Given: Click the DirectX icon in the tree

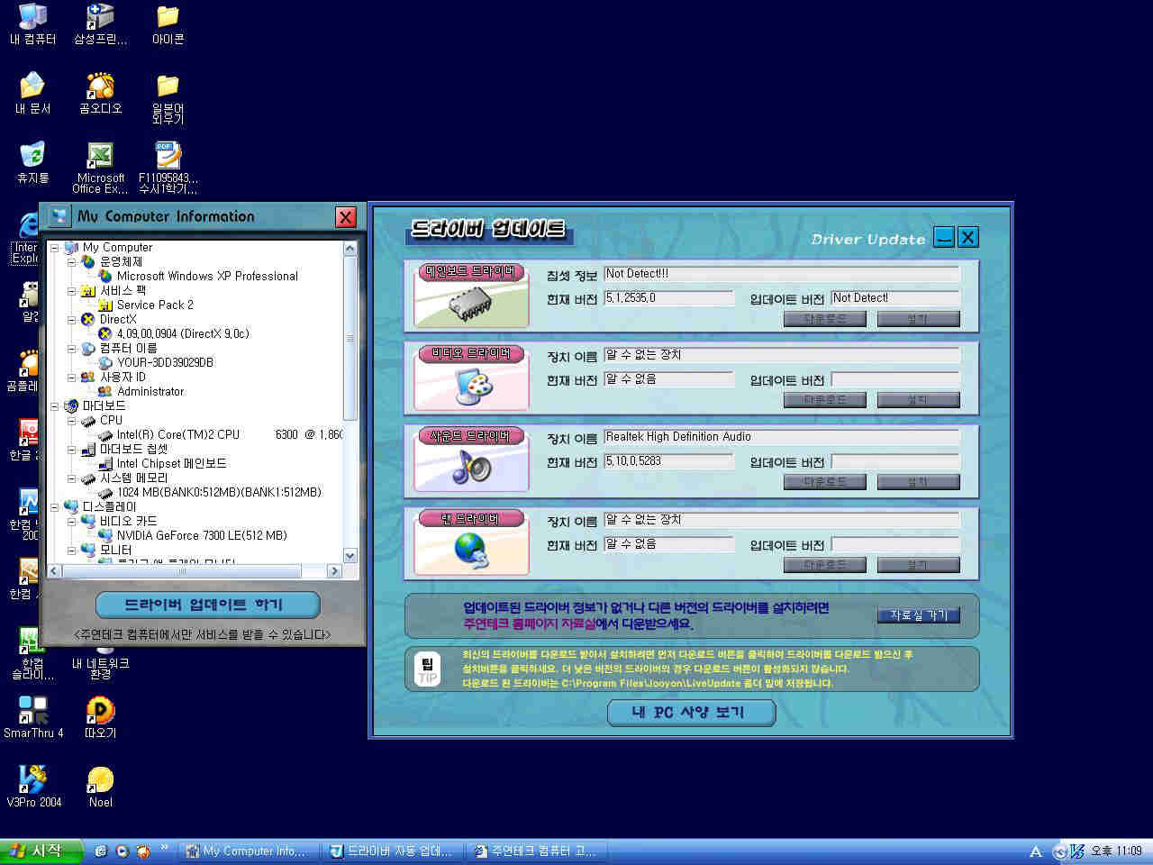Looking at the screenshot, I should click(87, 319).
